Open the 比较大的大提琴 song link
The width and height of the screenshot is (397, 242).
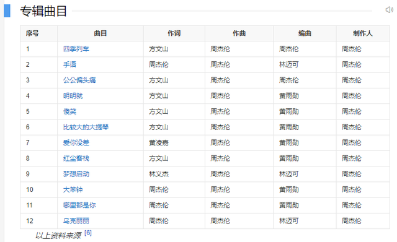pos(86,127)
